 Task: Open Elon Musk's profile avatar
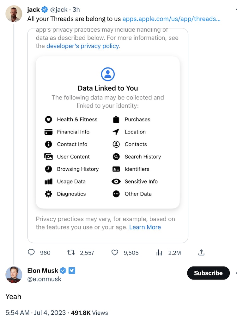tap(14, 274)
